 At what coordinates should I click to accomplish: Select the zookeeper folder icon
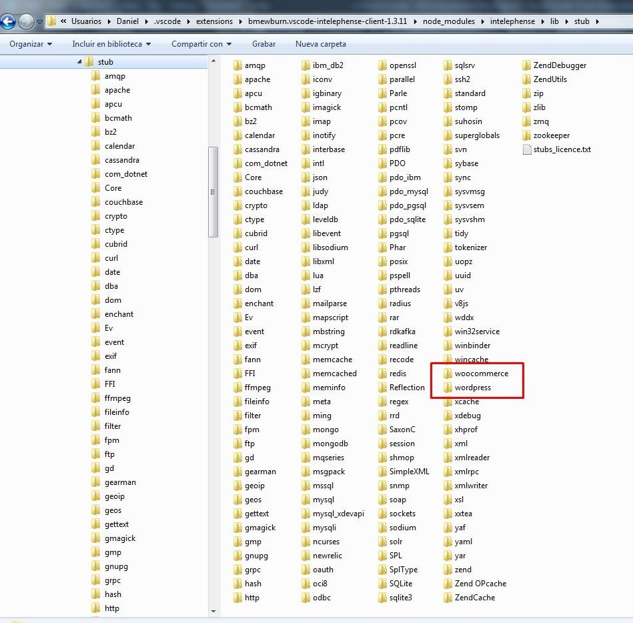pos(526,135)
